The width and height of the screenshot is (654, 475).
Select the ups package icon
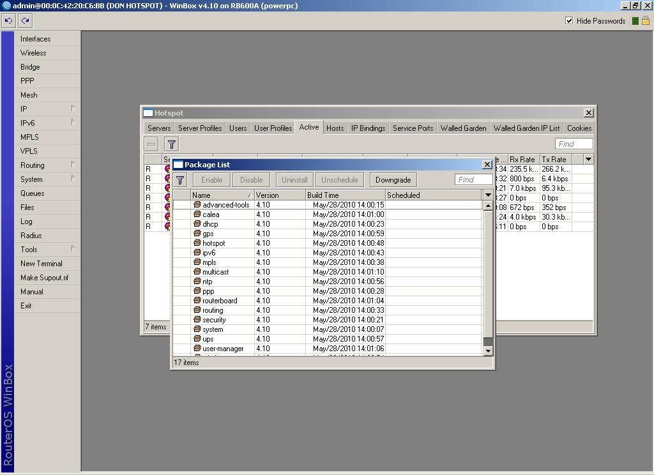tap(197, 338)
